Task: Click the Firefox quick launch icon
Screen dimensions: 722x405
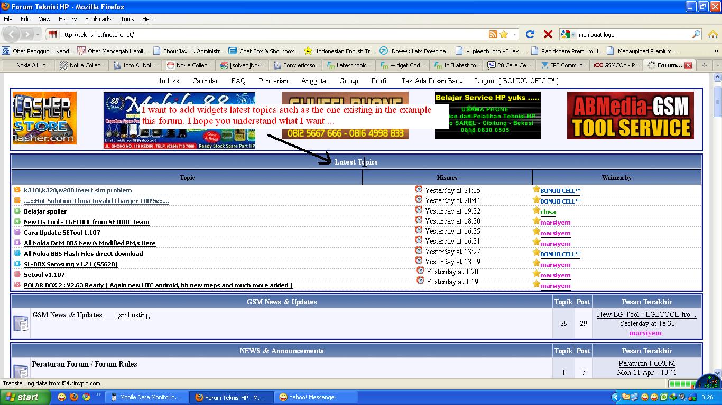Action: 74,397
